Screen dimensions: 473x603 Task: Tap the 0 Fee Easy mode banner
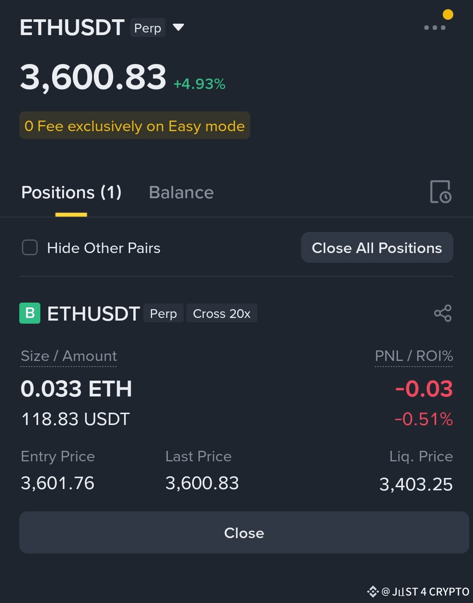click(135, 126)
